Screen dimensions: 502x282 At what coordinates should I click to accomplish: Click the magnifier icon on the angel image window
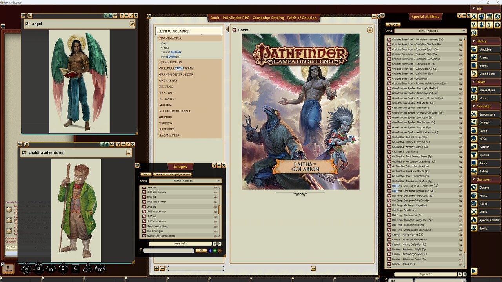[105, 15]
